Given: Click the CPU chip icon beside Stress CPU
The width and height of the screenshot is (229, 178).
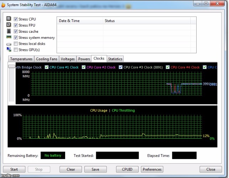Looking at the screenshot, I should coord(9,19).
